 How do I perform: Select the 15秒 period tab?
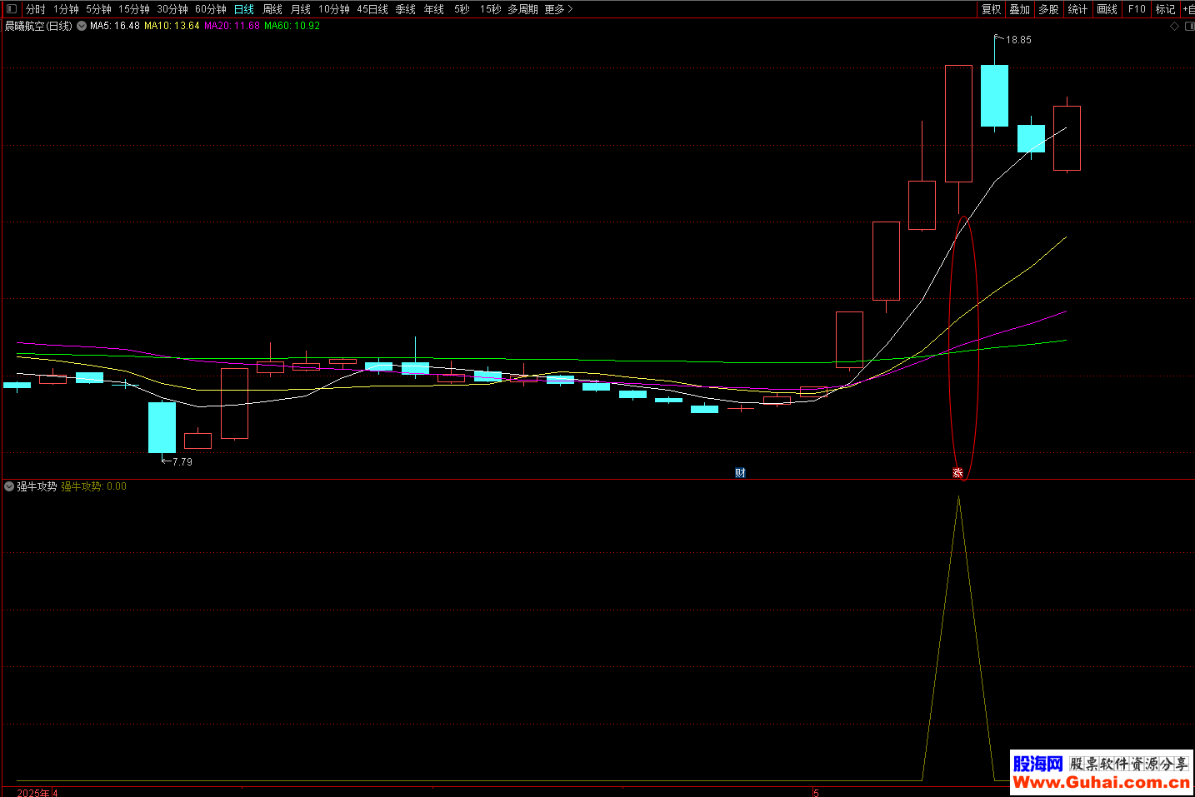(491, 9)
